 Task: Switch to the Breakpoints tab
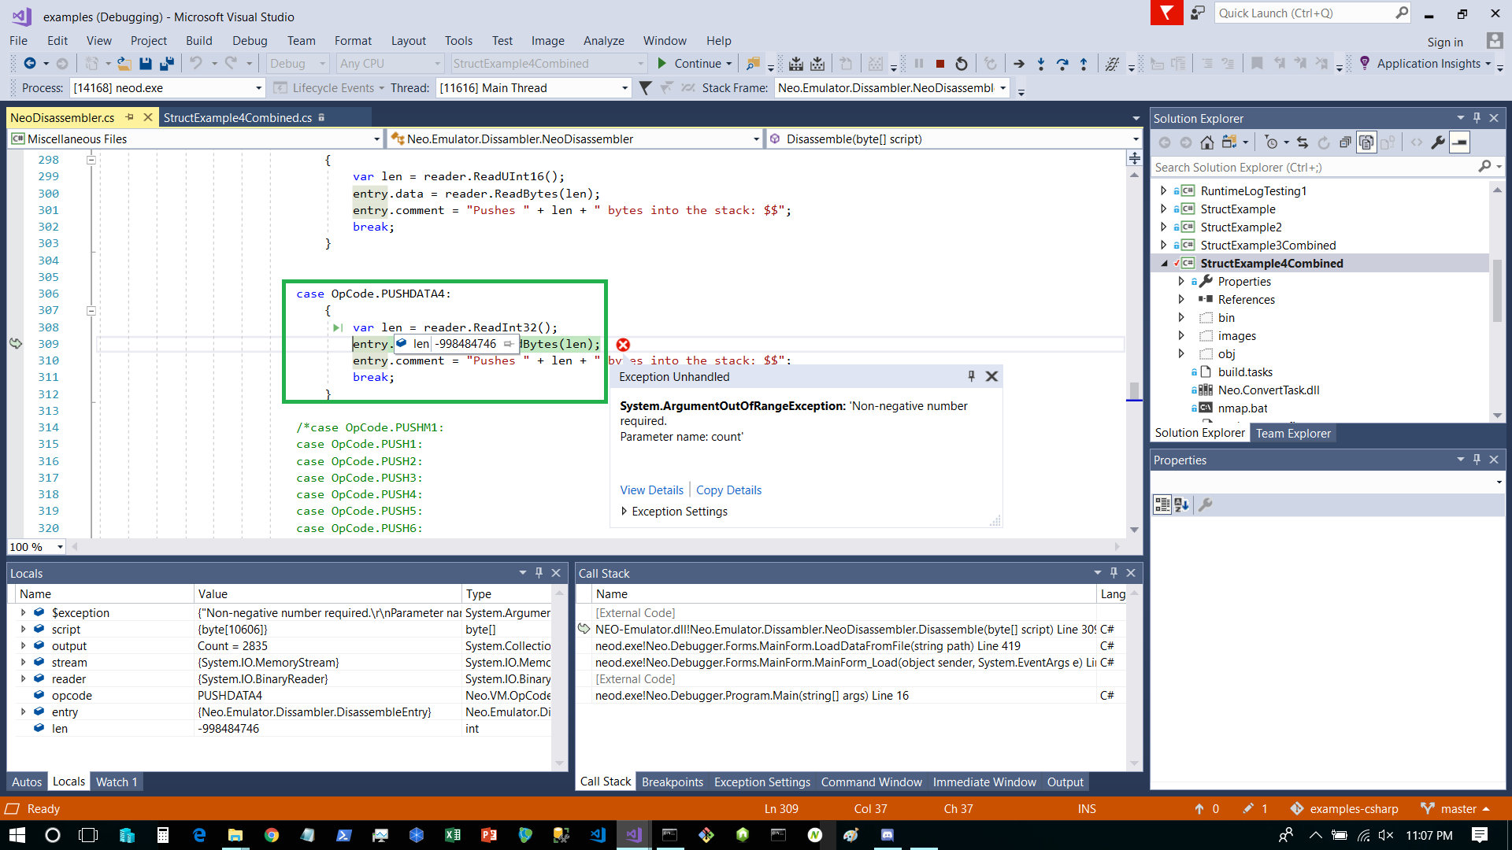pyautogui.click(x=672, y=782)
